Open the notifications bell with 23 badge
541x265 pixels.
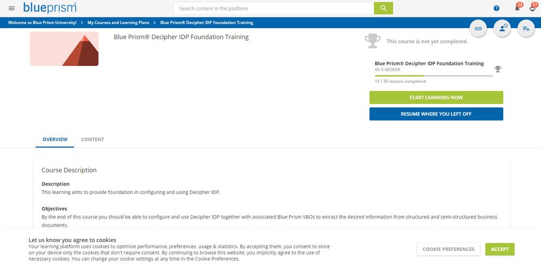click(x=518, y=8)
